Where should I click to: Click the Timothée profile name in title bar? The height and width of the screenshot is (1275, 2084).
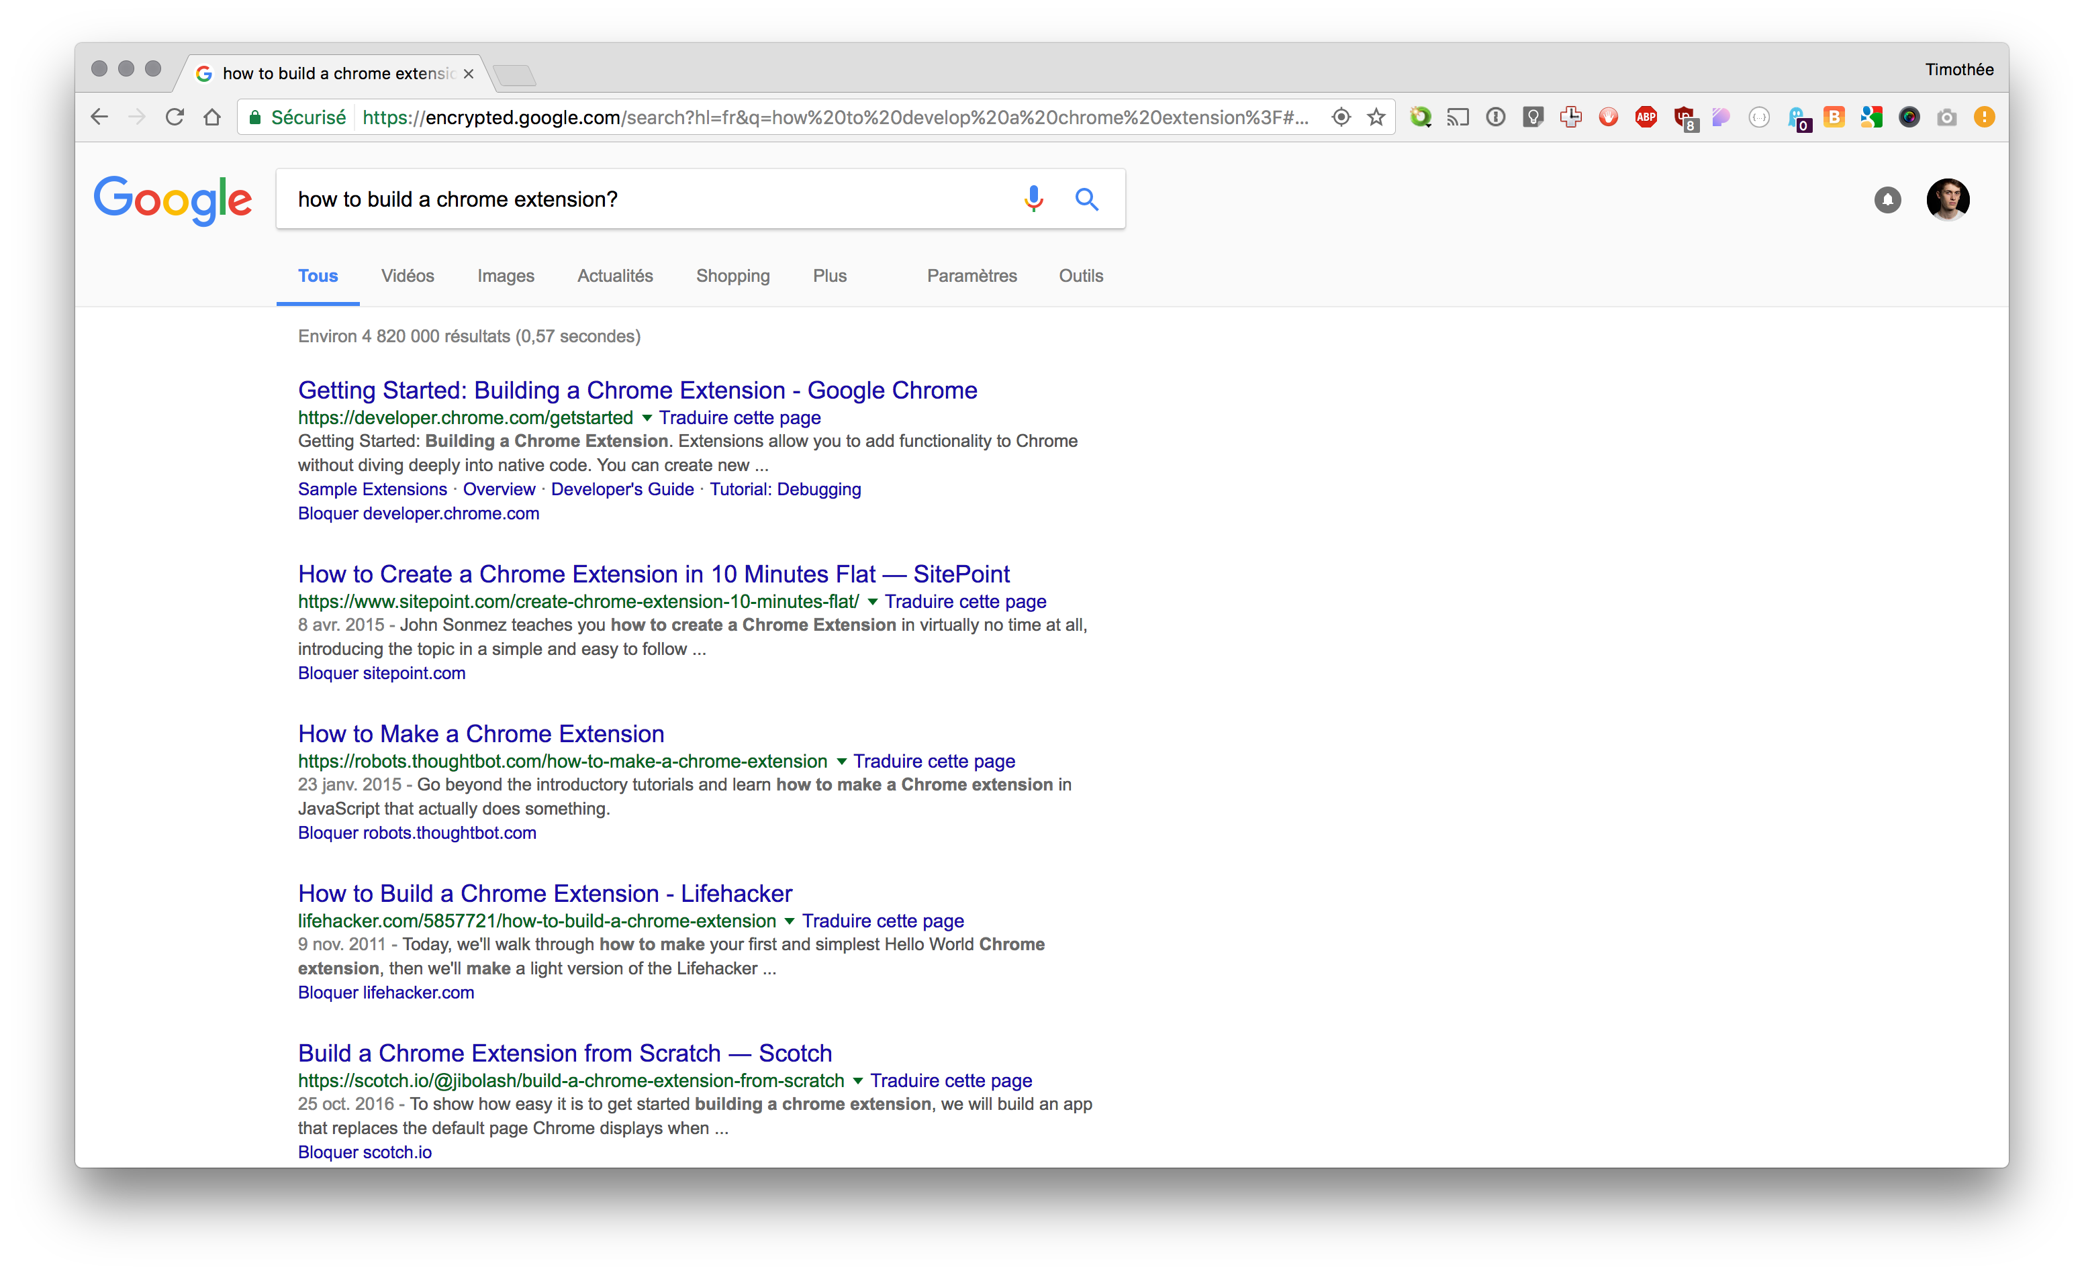tap(1959, 69)
